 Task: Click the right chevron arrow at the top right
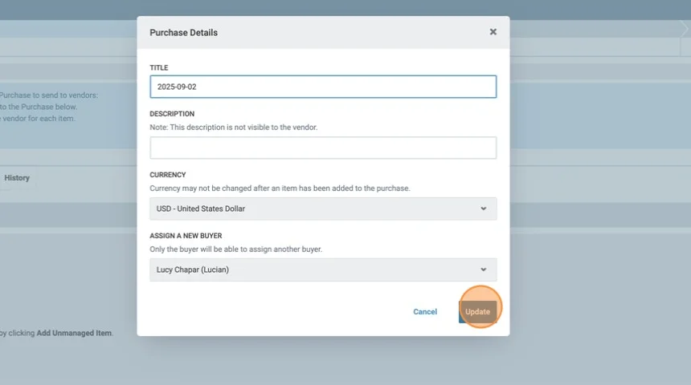[x=683, y=29]
